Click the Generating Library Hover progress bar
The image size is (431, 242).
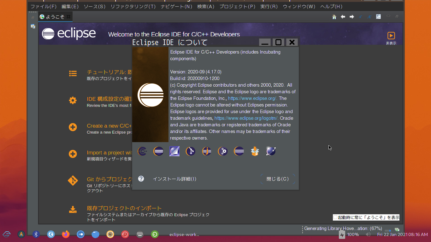388,230
